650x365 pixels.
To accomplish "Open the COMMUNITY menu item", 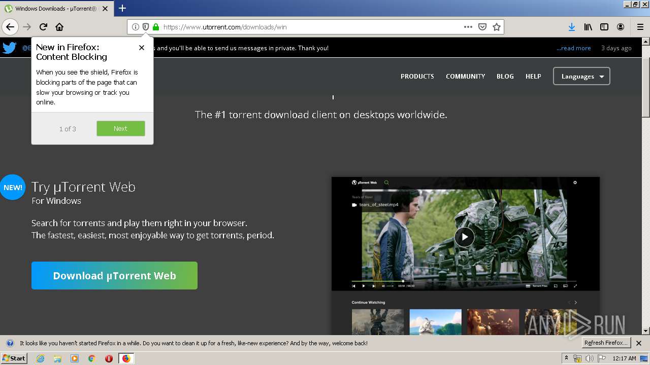I will pyautogui.click(x=466, y=77).
